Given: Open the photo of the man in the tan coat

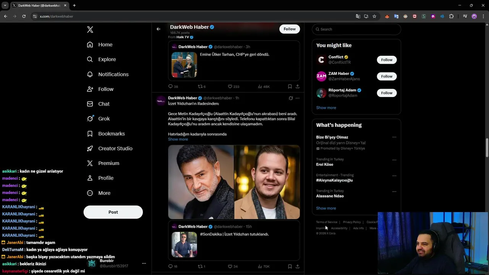Looking at the screenshot, I should pyautogui.click(x=267, y=182).
